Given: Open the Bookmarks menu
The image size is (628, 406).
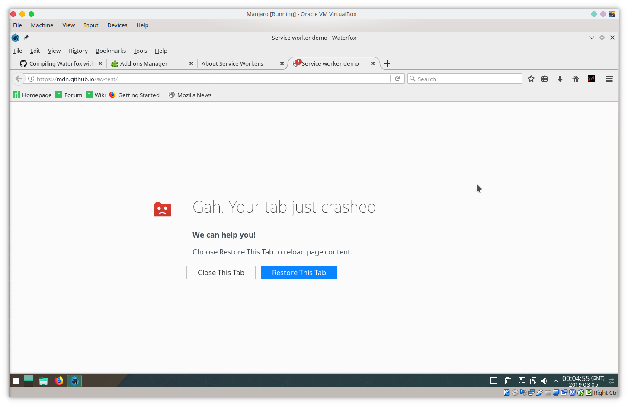Looking at the screenshot, I should coord(111,51).
